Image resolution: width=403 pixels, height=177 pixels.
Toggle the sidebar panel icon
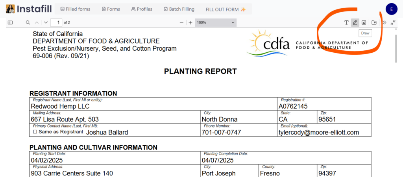tap(10, 22)
